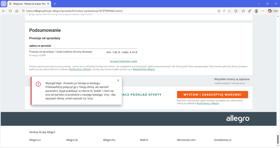Screen dimensions: 280x148
Task: Open Rozliczenia z Allegro link in summary text
Action: pos(80,69)
